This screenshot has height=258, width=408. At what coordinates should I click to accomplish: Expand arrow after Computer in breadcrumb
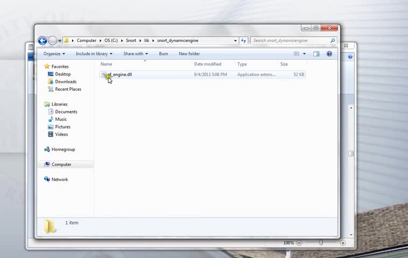100,40
